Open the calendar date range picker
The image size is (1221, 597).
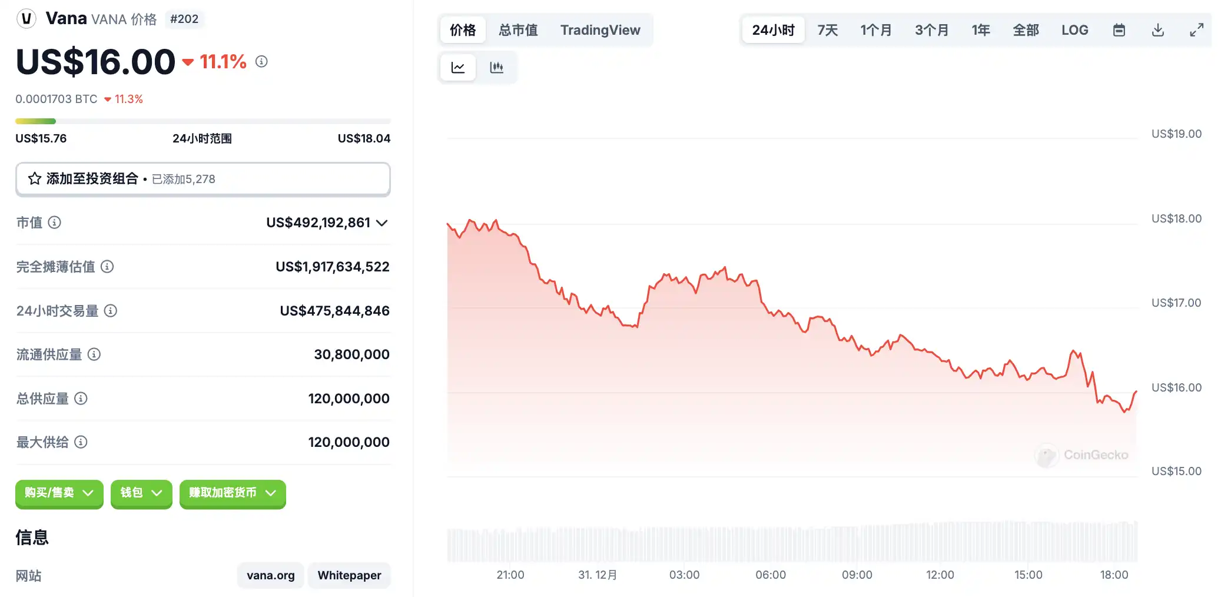point(1119,30)
